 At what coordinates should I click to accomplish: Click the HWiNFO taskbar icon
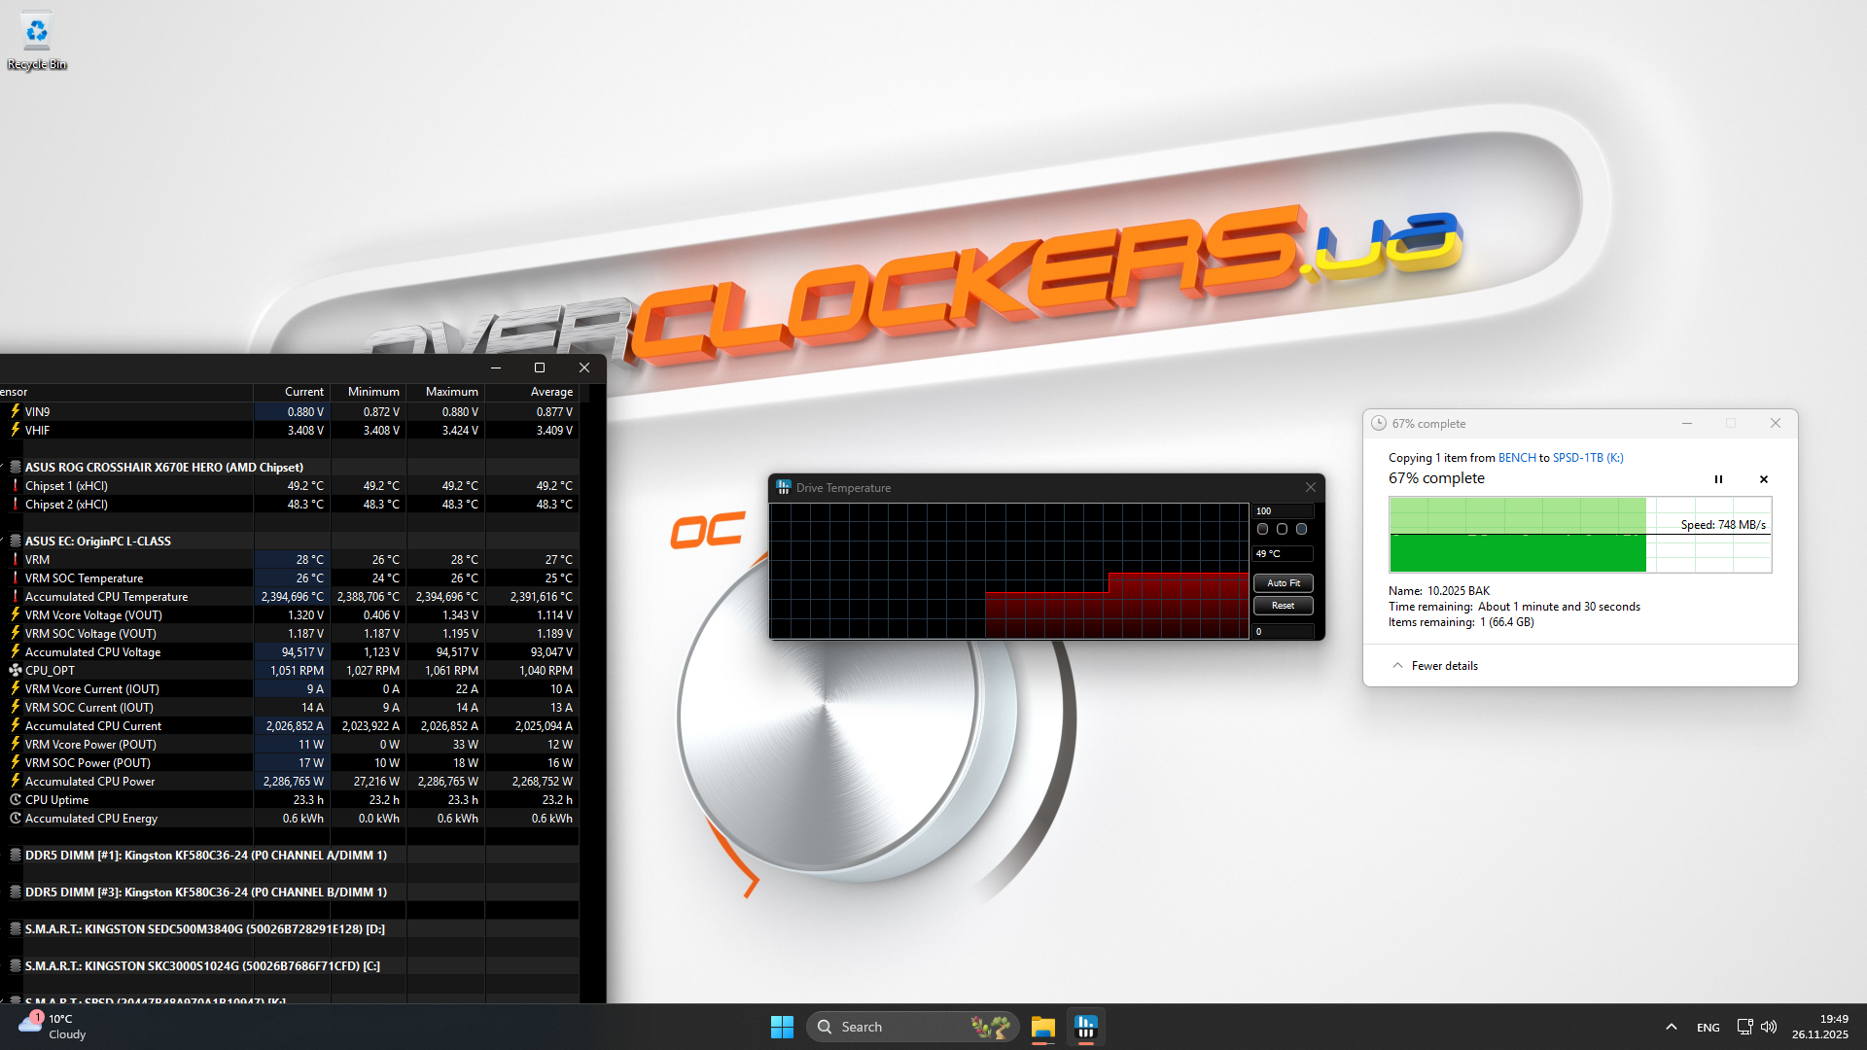click(x=1085, y=1027)
